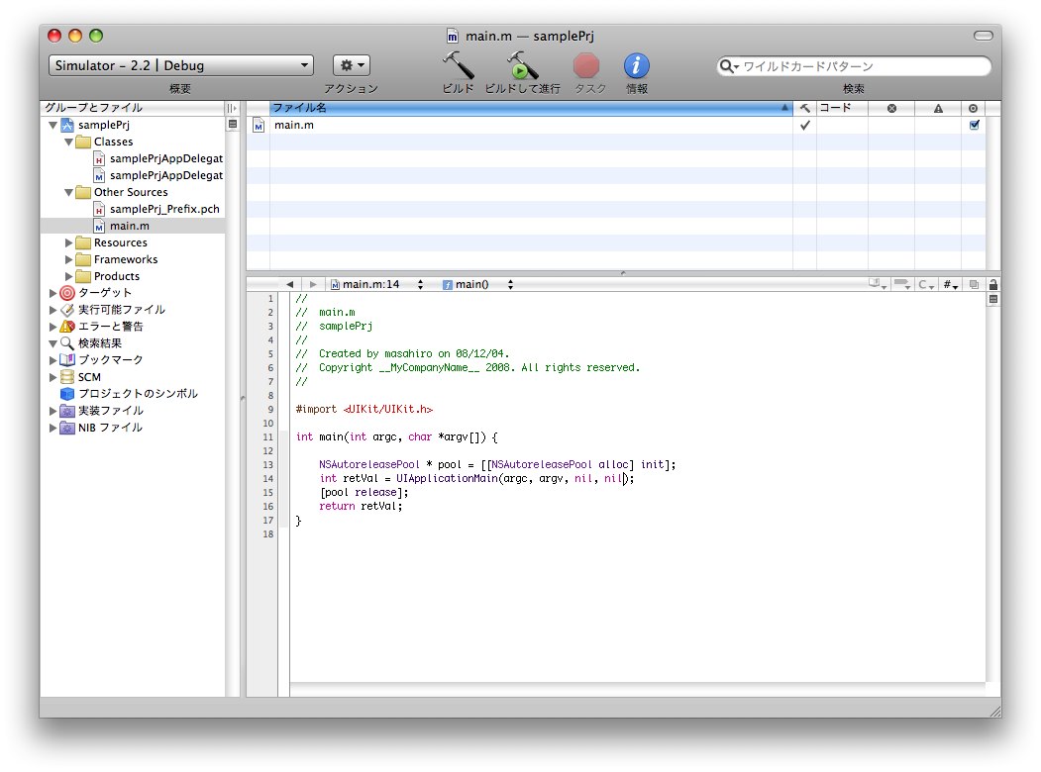Screen dimensions: 1041x772
Task: Expand the Resources group
Action: [x=69, y=242]
